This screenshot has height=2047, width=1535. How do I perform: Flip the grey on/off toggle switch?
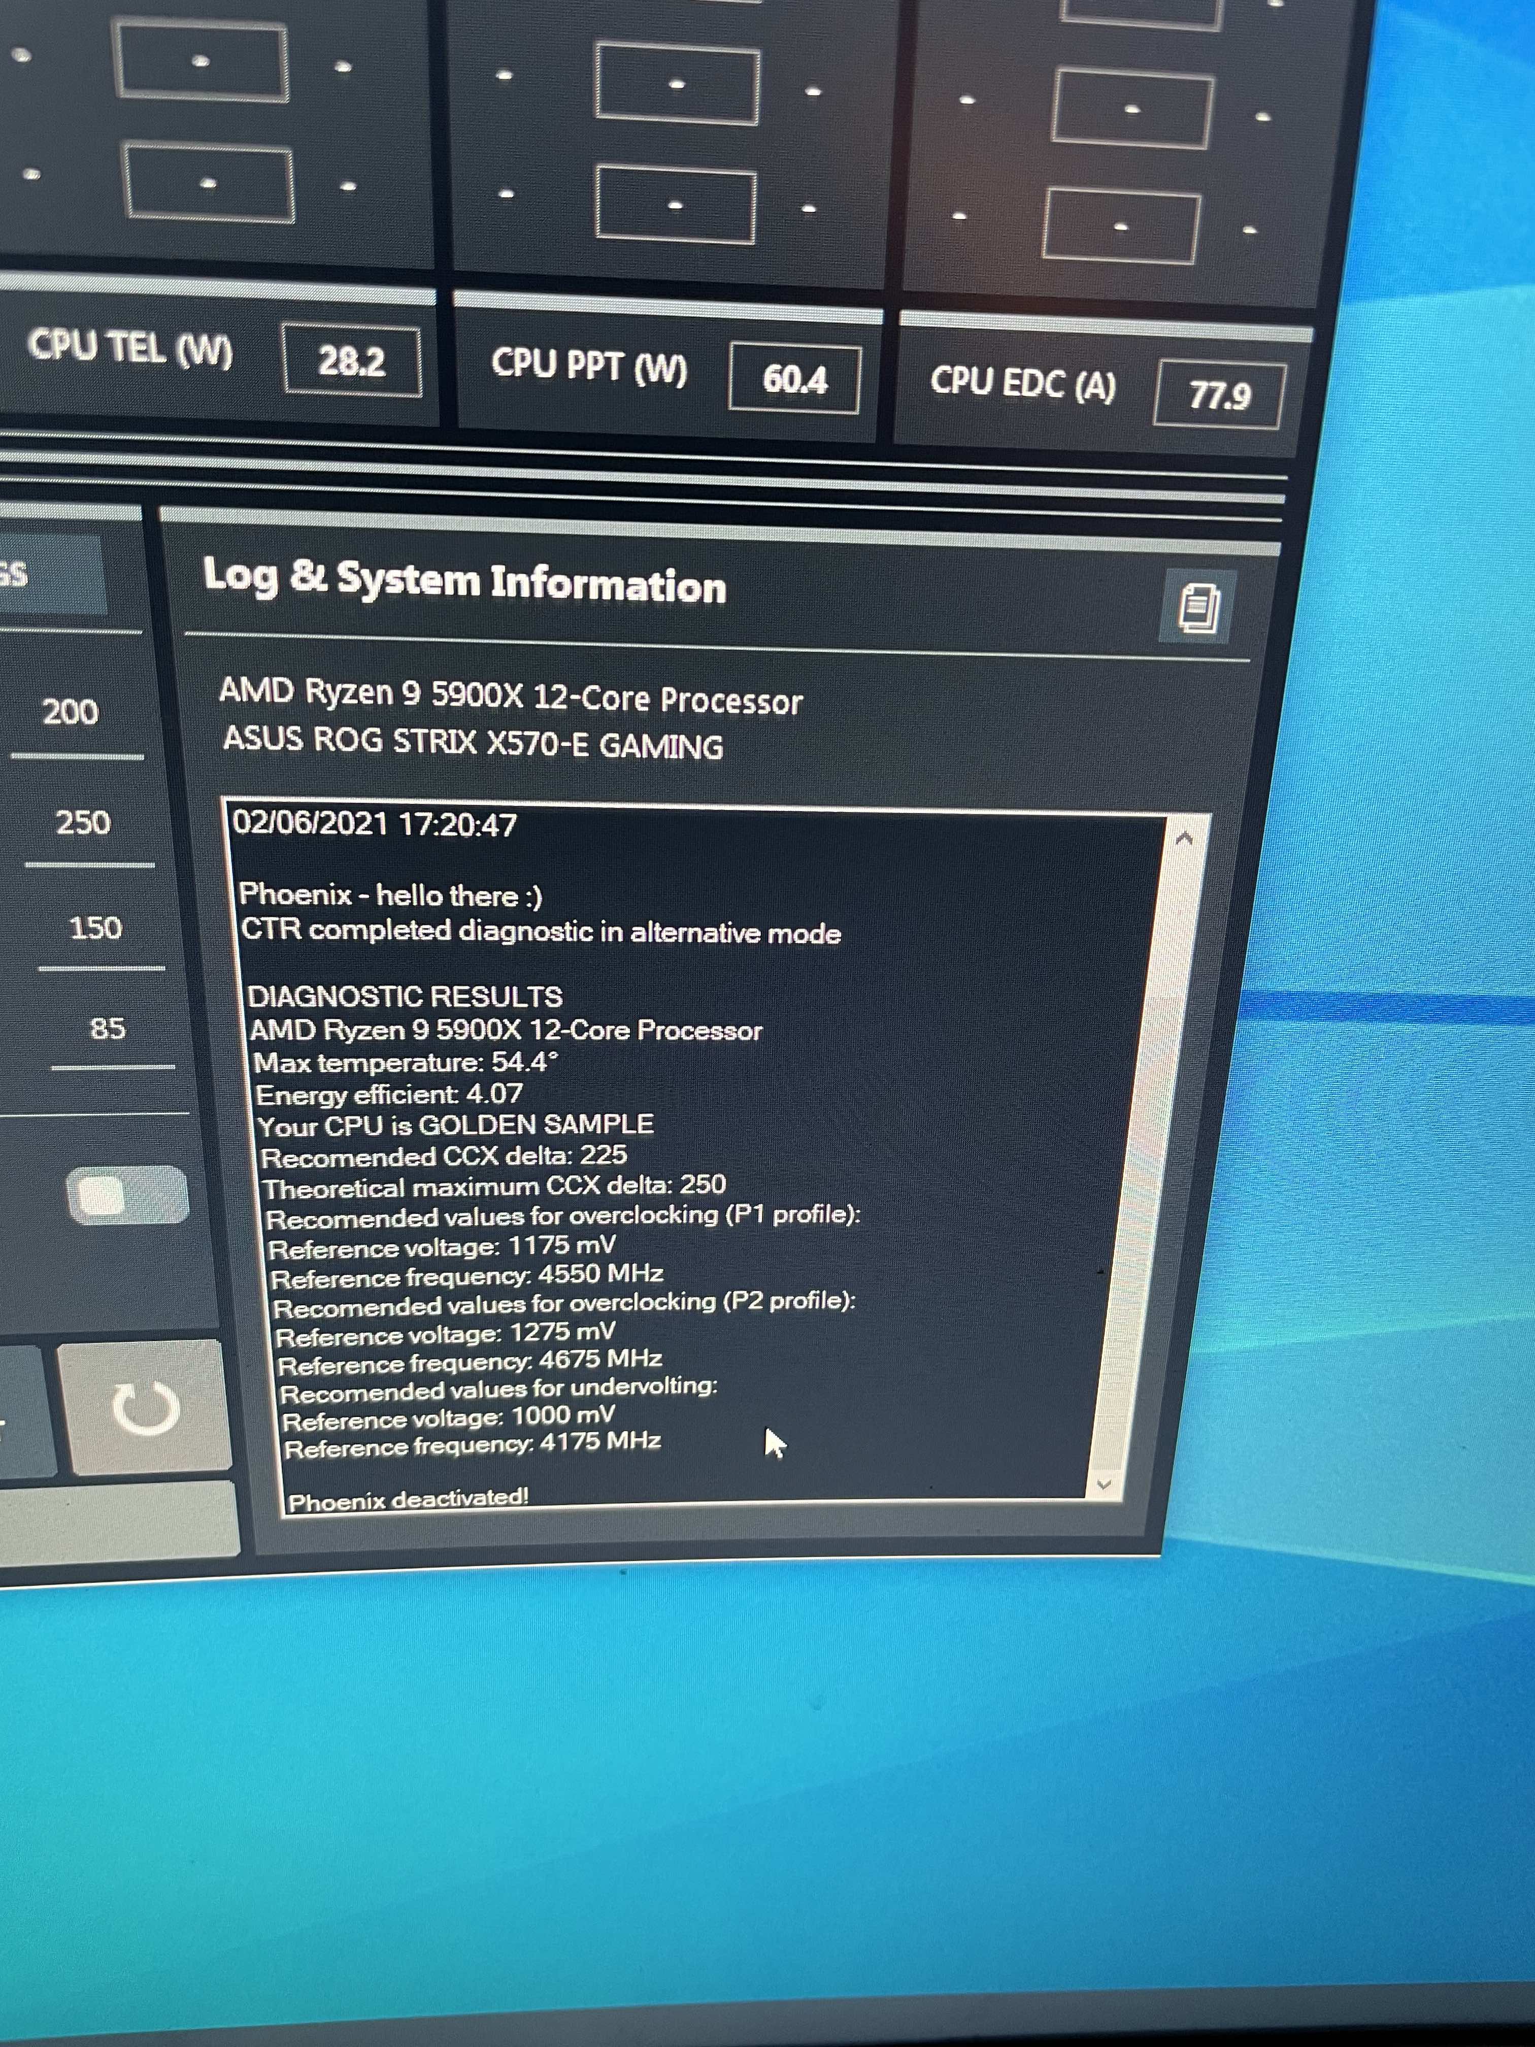coord(128,1196)
